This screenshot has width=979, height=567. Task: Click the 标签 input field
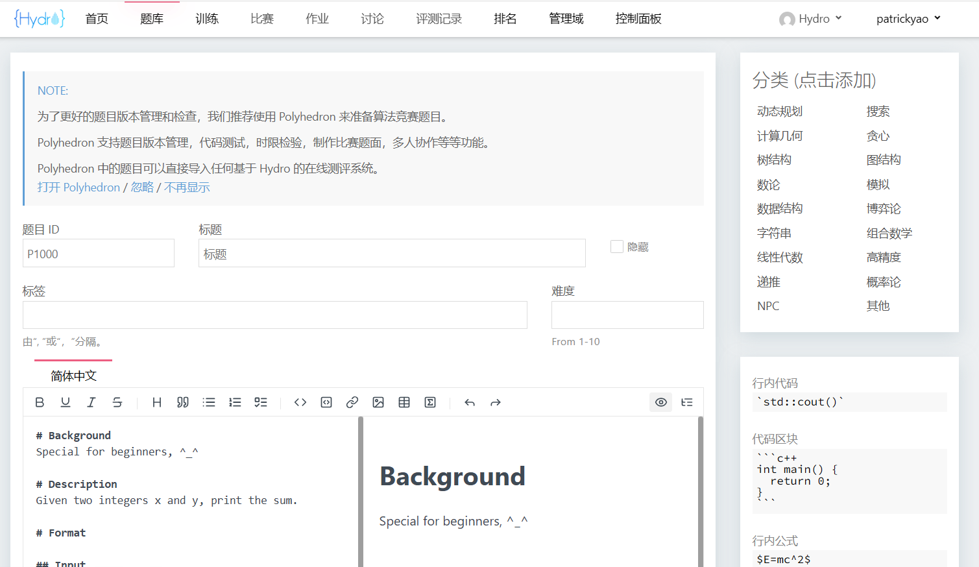tap(275, 315)
